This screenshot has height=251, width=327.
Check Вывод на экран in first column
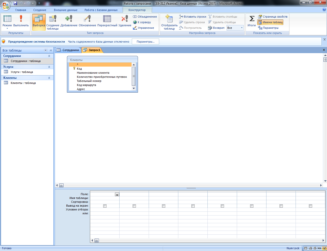105,206
